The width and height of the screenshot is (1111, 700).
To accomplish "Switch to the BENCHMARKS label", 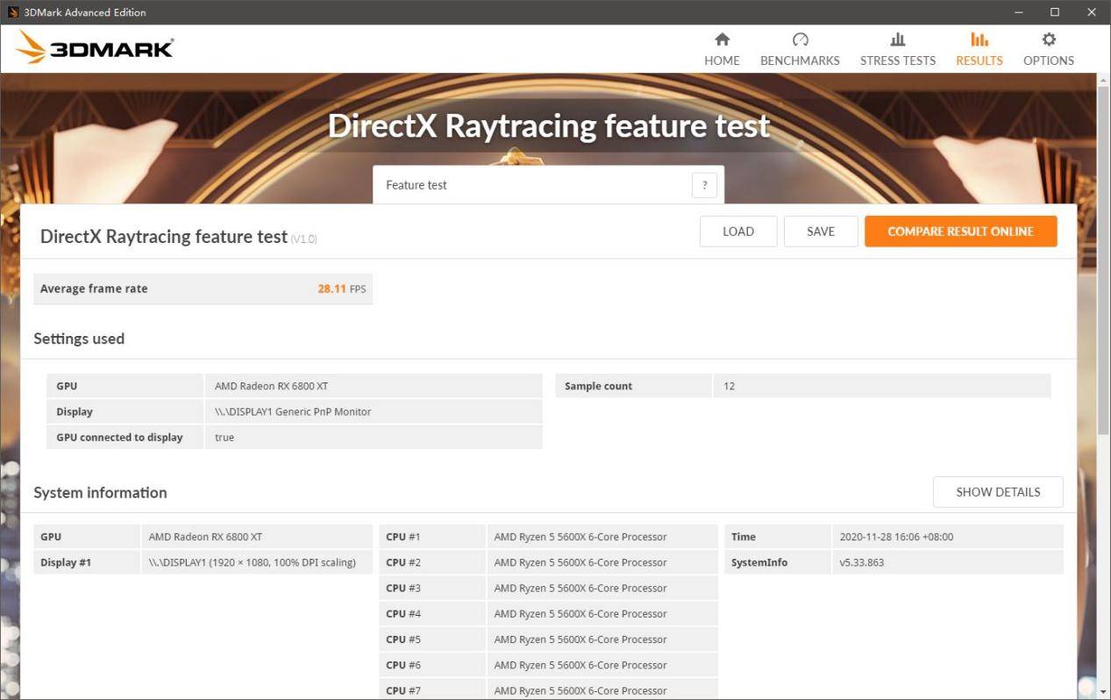I will (800, 61).
